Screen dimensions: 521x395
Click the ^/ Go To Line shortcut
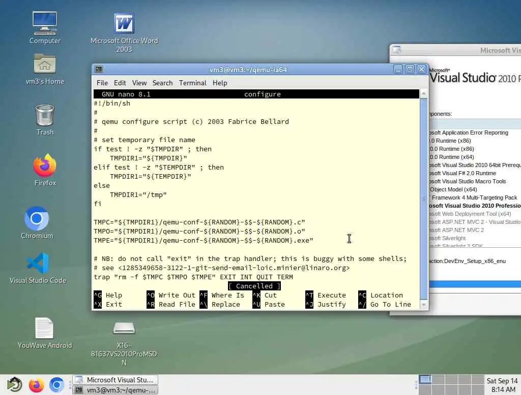point(385,305)
